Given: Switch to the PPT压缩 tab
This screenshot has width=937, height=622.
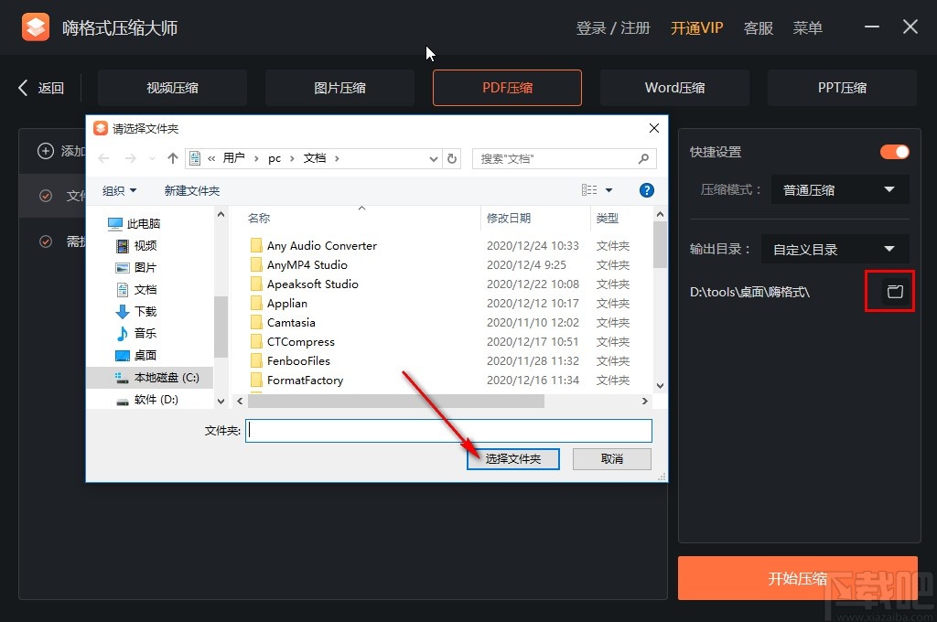Looking at the screenshot, I should pyautogui.click(x=842, y=88).
